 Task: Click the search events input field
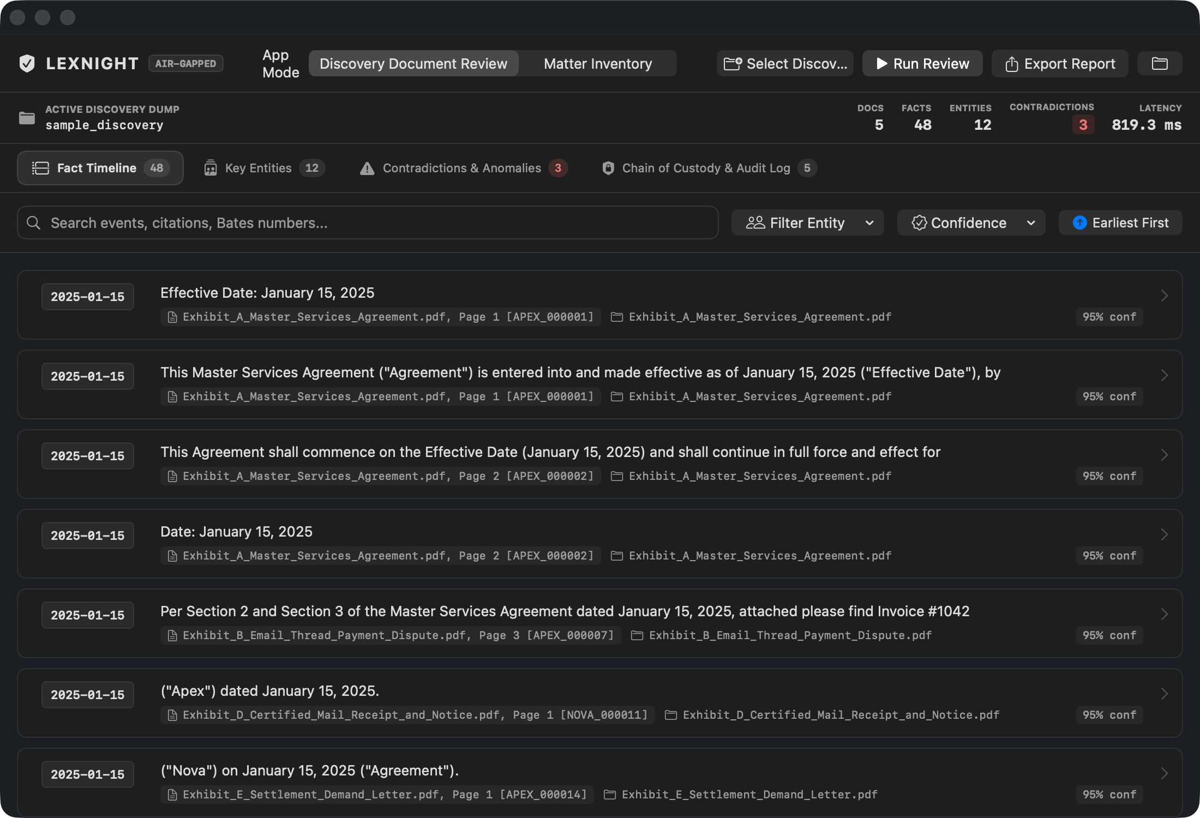[368, 222]
